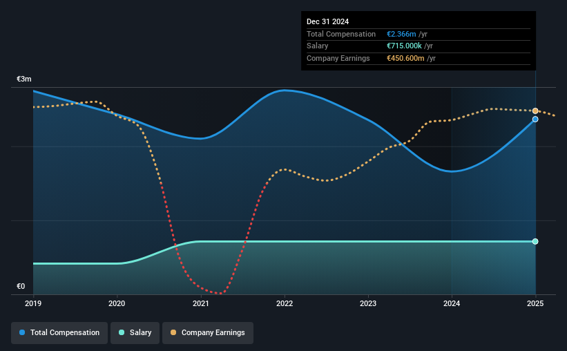Click the €0 y-axis label
This screenshot has width=567, height=351.
(21, 286)
